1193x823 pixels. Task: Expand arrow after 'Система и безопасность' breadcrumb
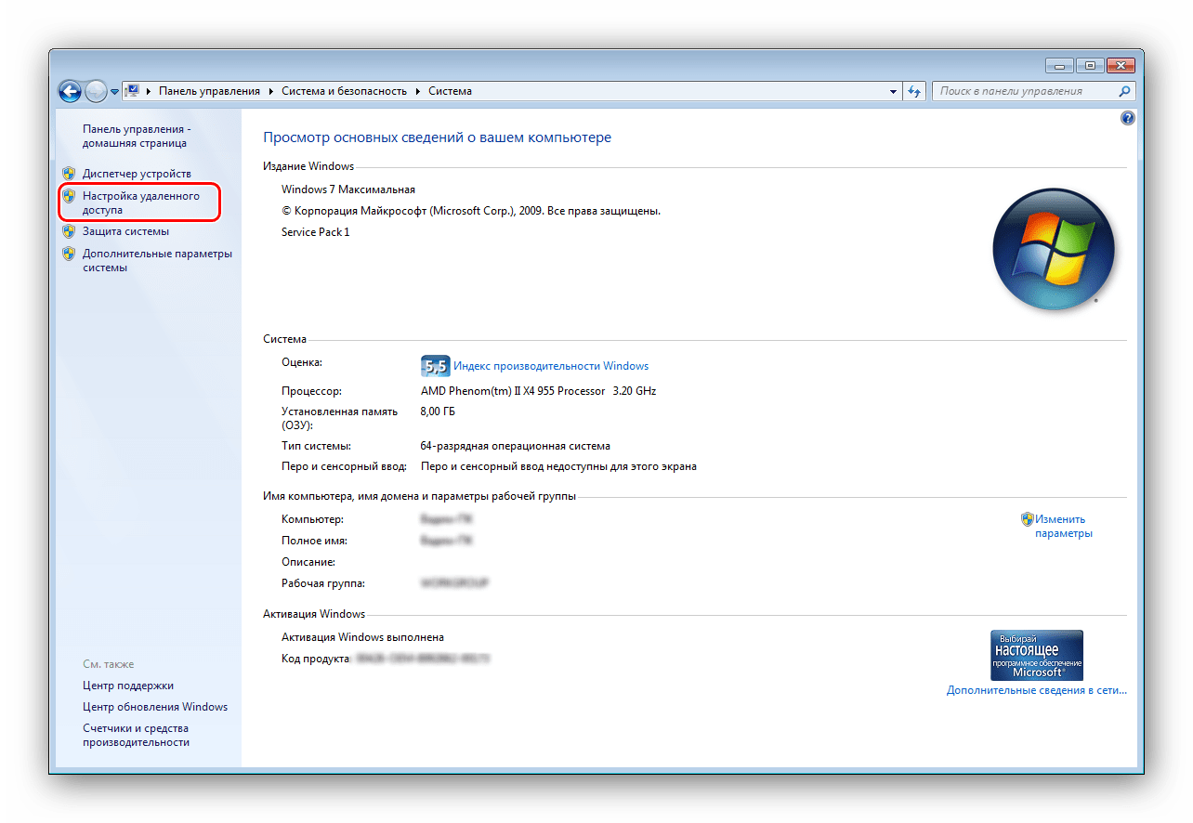[418, 91]
